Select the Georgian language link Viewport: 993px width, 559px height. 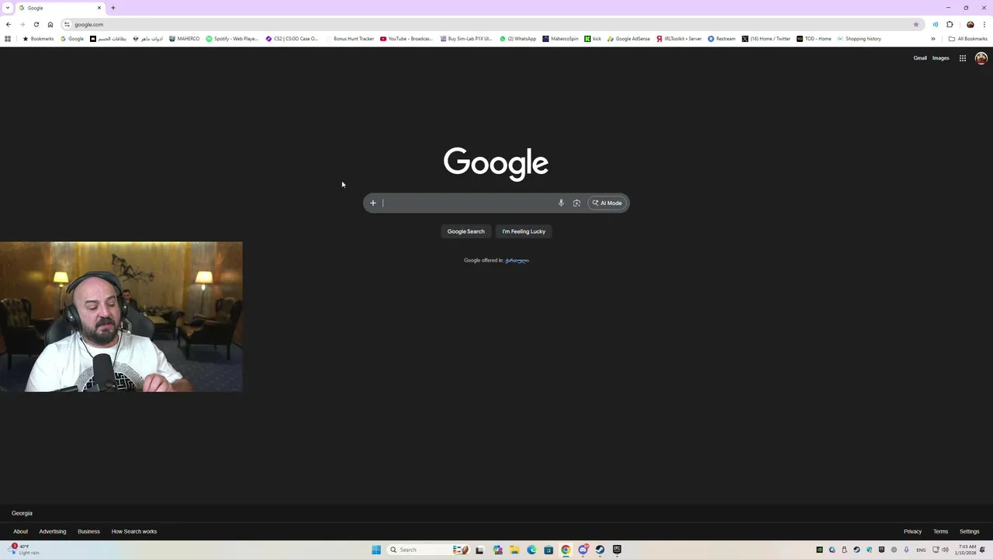point(517,261)
